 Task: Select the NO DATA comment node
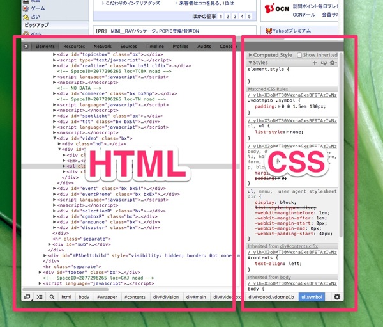[79, 88]
